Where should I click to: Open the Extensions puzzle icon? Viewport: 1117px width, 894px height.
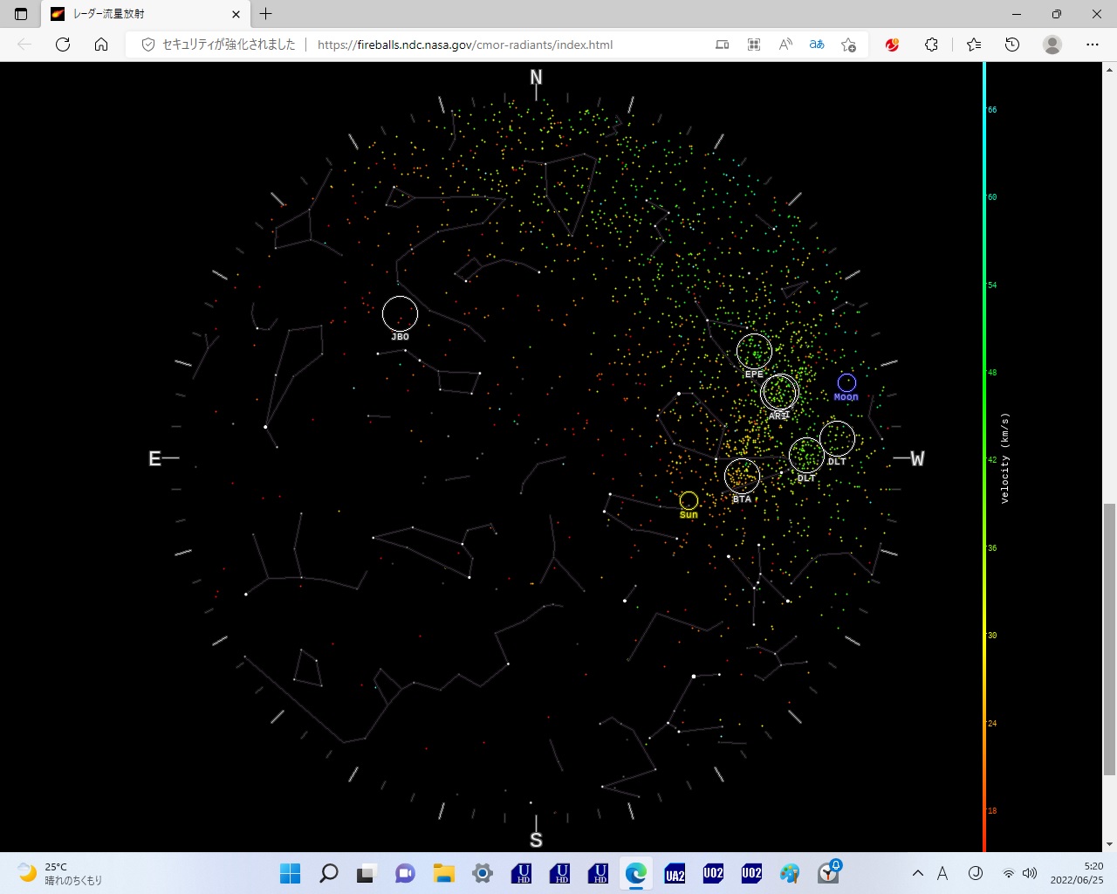(931, 45)
